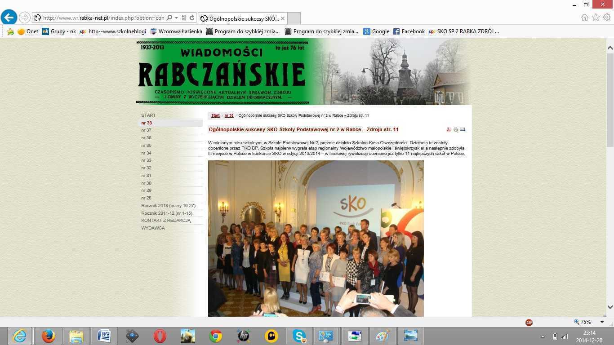Open the address bar autocomplete dropdown arrow
The width and height of the screenshot is (614, 345).
click(177, 18)
